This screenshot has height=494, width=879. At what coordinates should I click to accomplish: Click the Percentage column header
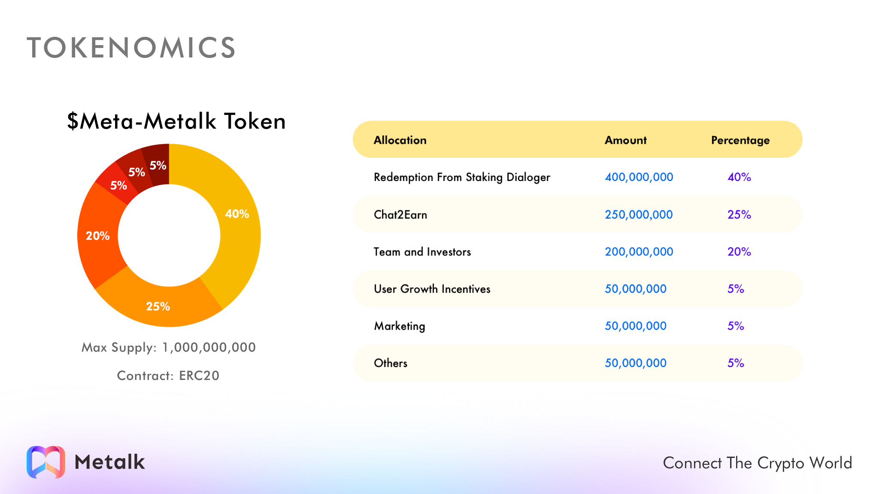[740, 140]
